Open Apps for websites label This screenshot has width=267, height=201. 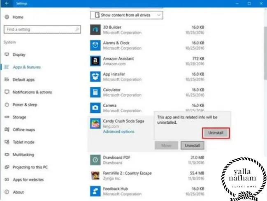pos(28,180)
